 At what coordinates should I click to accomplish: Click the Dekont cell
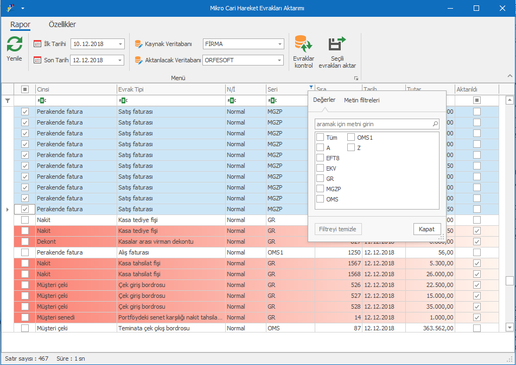(x=76, y=242)
